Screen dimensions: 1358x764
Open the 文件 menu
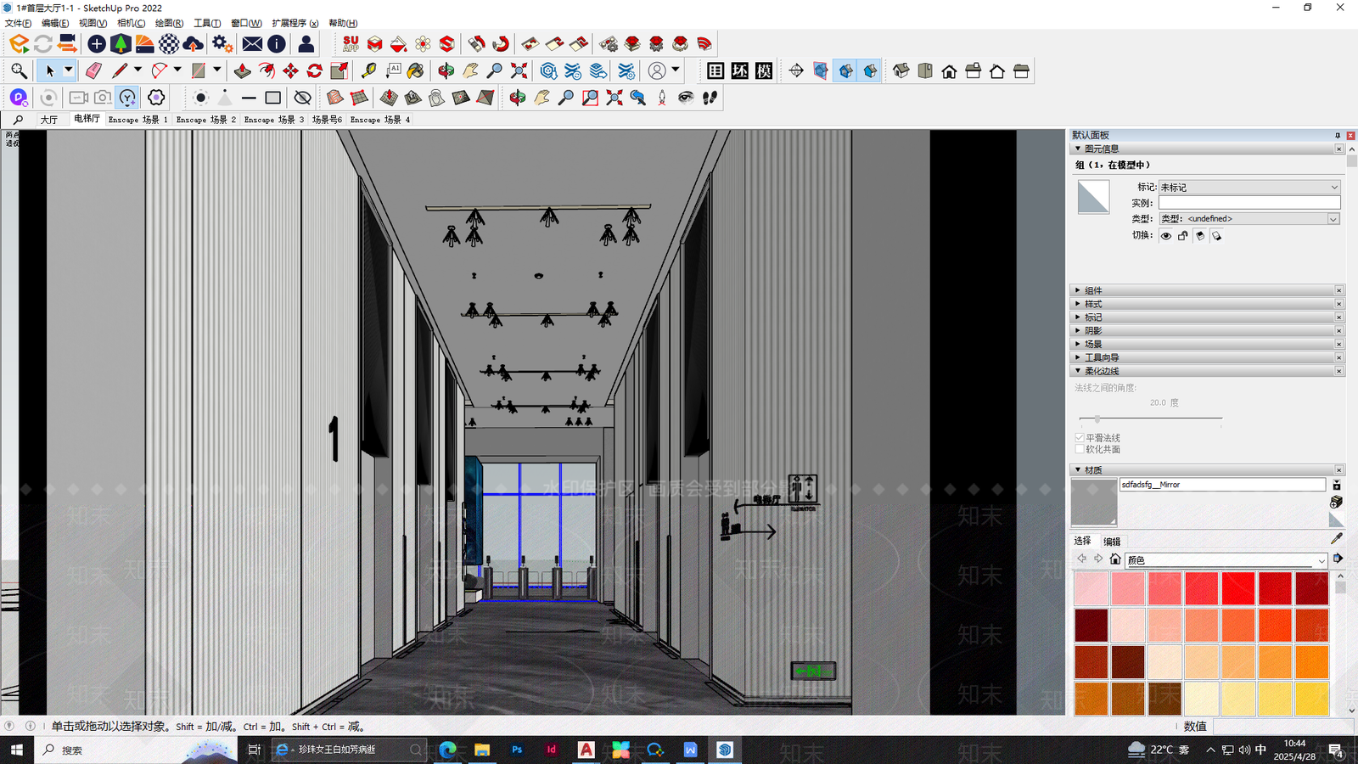[18, 23]
